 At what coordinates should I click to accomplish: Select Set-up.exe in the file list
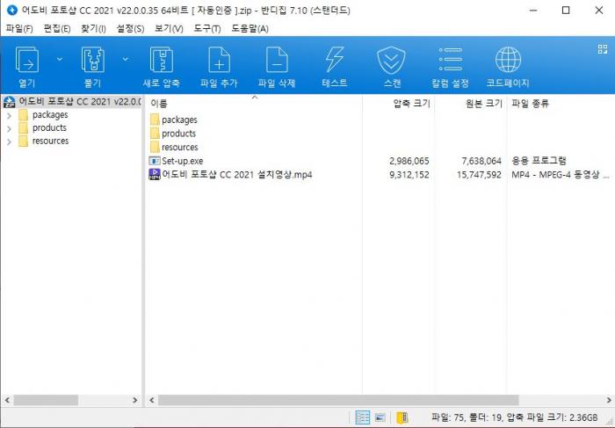tap(183, 161)
